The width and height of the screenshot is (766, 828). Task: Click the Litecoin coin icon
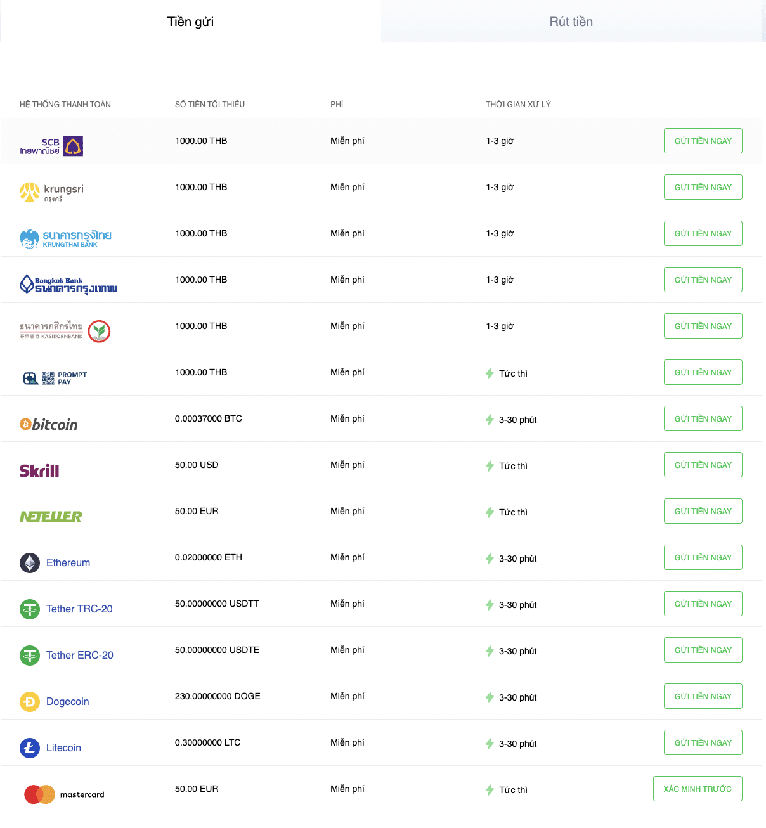click(30, 748)
